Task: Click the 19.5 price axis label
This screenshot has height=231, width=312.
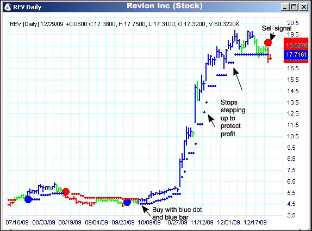Action: click(292, 34)
